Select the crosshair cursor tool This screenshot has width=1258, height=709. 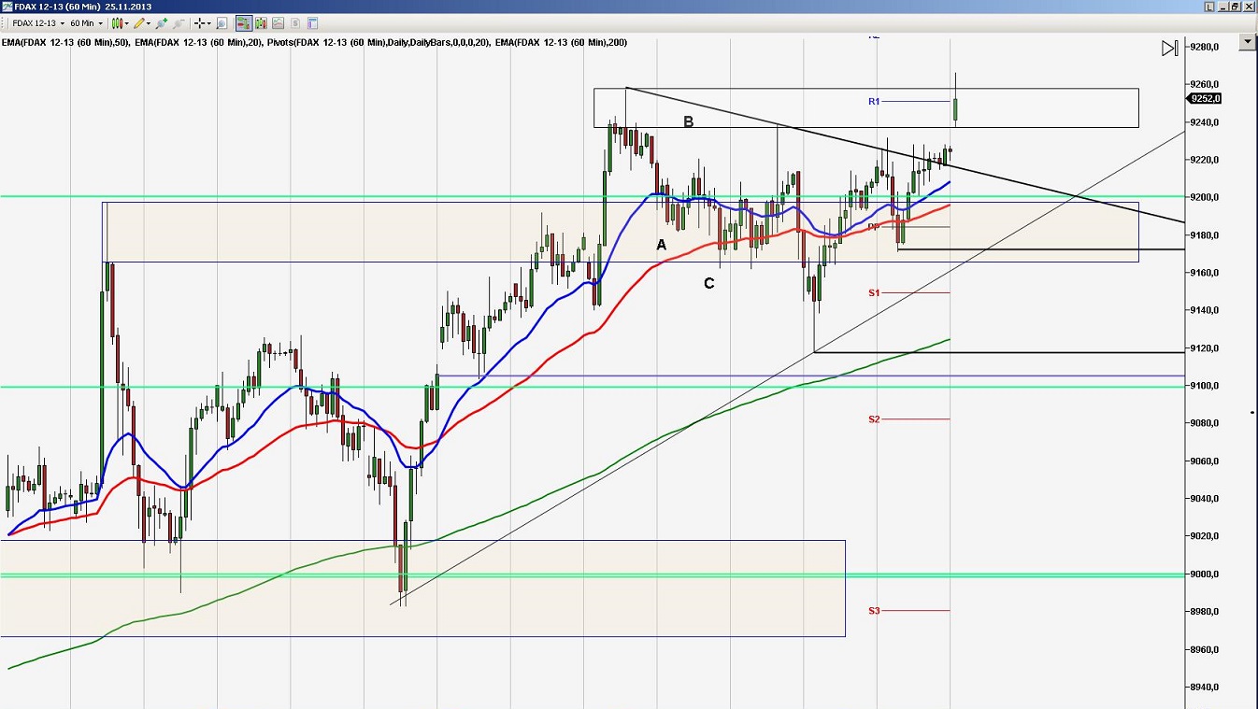[x=198, y=22]
